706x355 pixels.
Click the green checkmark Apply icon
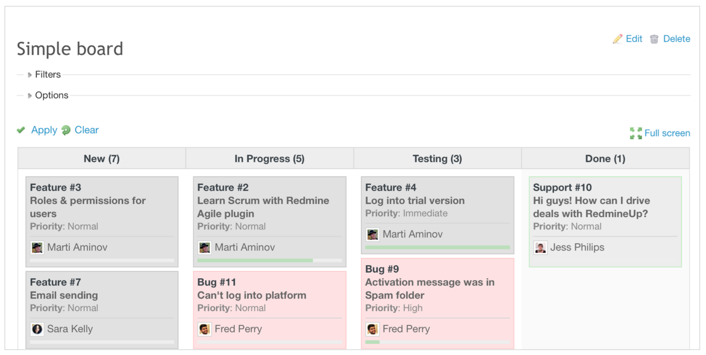pyautogui.click(x=21, y=130)
